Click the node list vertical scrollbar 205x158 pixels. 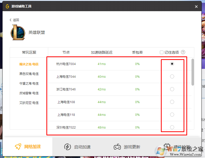tap(193, 72)
